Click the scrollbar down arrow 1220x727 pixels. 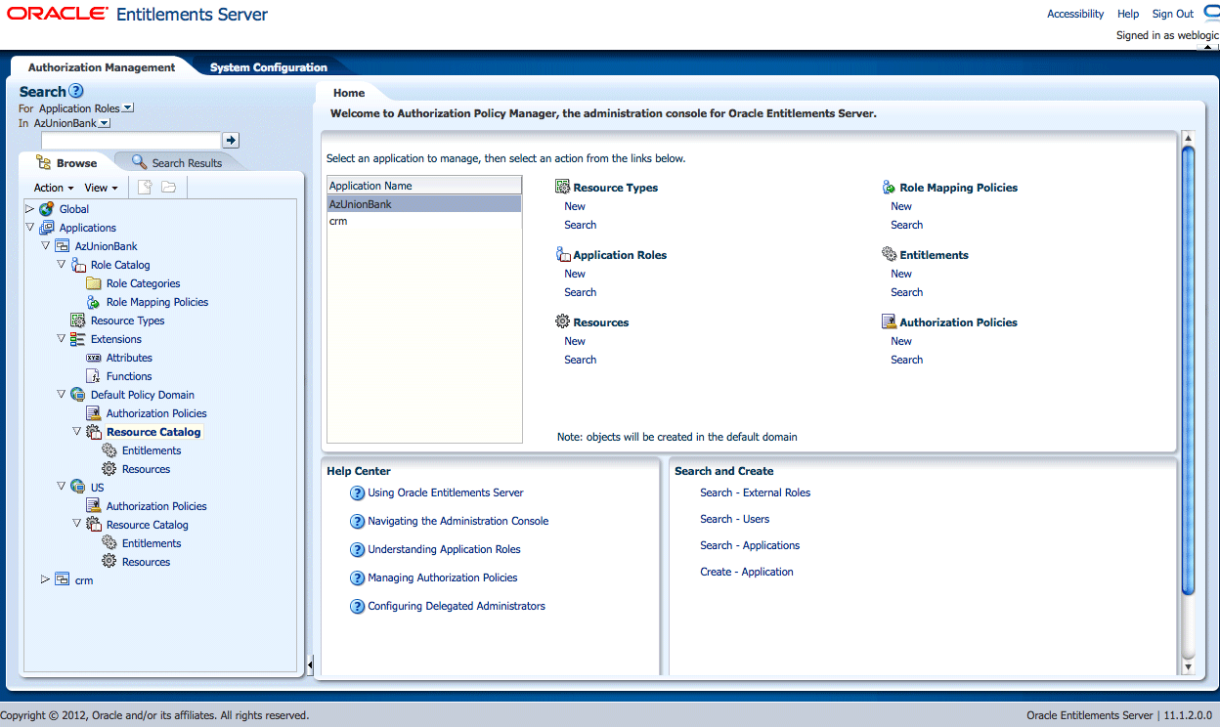(1188, 666)
